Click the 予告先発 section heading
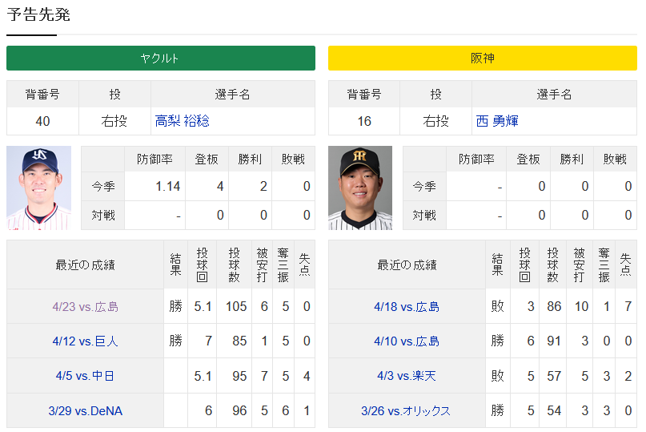This screenshot has width=646, height=432. (38, 14)
